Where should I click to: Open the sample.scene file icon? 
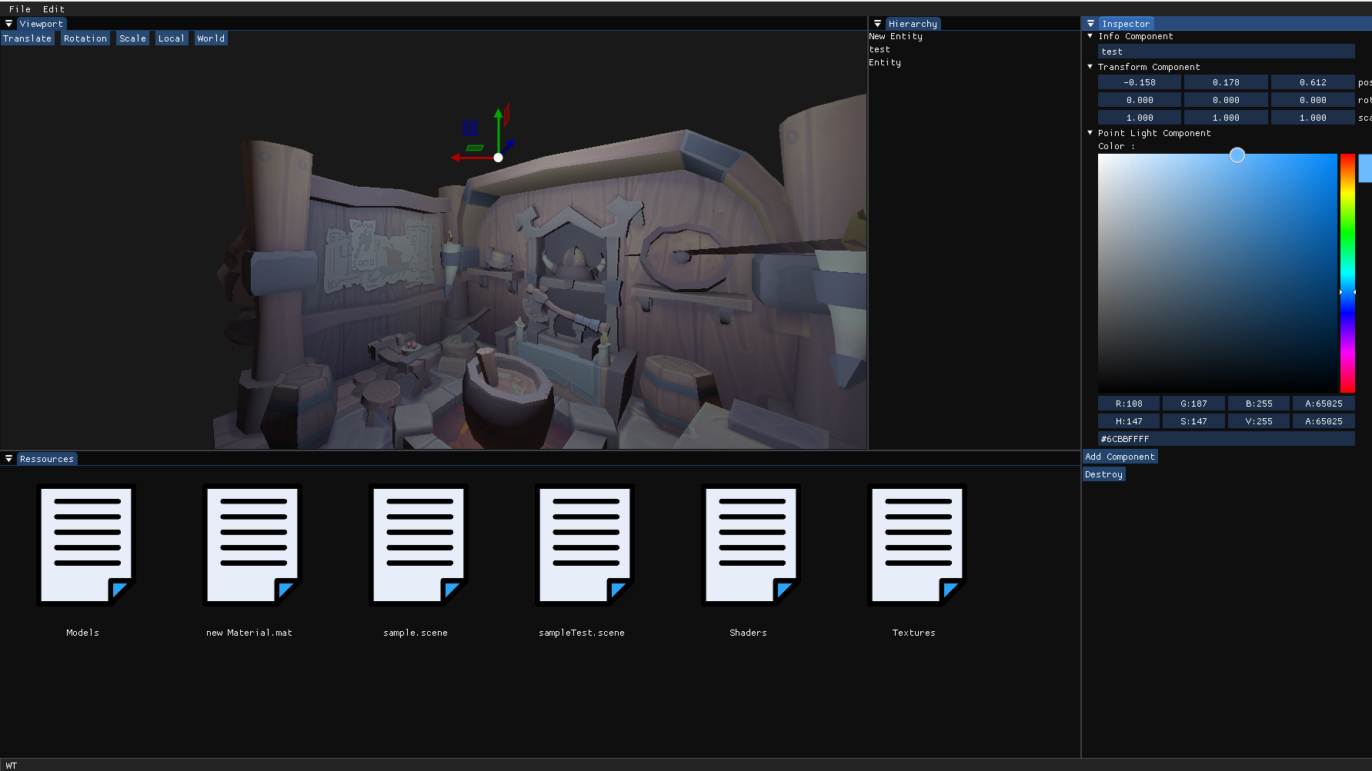[418, 544]
